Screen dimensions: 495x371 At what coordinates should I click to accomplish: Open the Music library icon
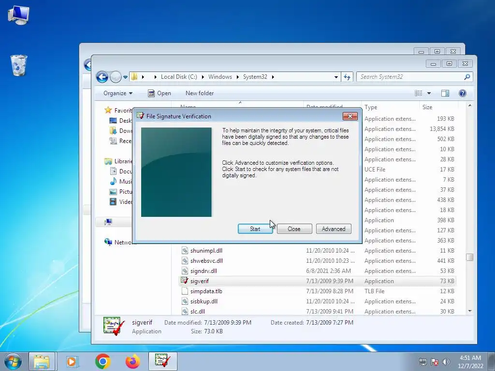[x=113, y=182]
